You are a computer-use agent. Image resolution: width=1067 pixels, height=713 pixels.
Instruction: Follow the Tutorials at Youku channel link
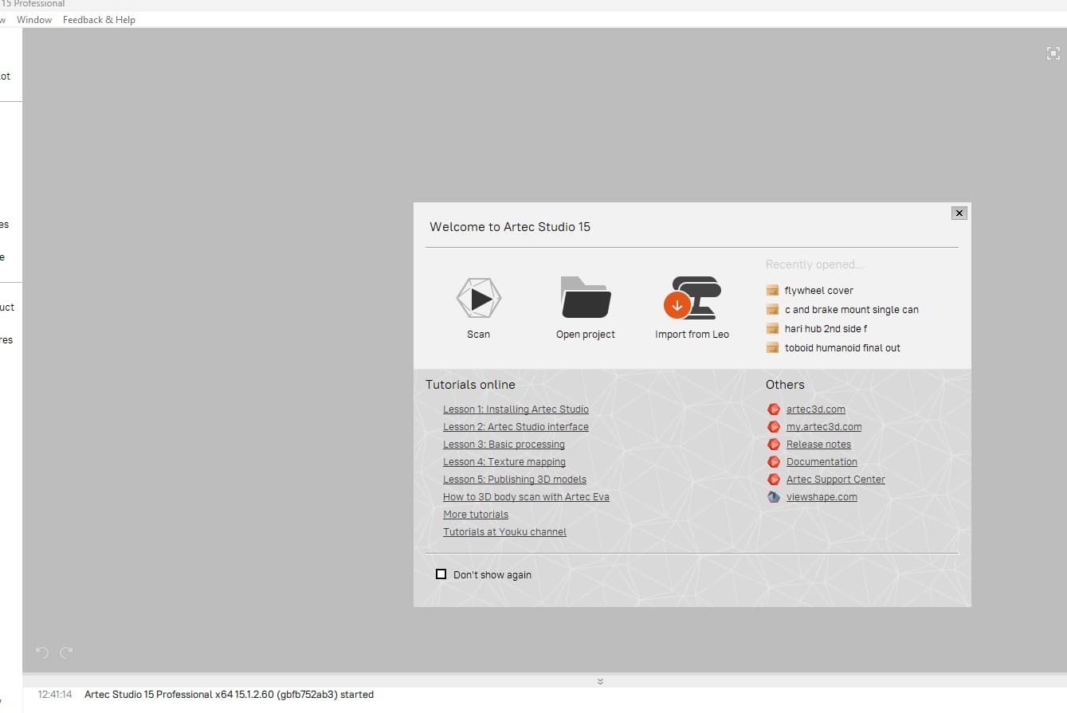point(504,532)
